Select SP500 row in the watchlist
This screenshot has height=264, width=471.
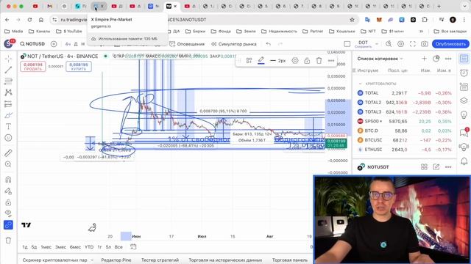(x=404, y=121)
